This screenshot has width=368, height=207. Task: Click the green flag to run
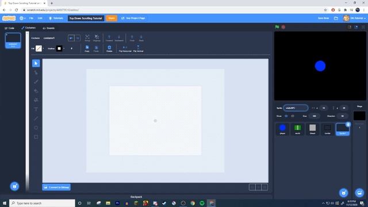point(277,27)
